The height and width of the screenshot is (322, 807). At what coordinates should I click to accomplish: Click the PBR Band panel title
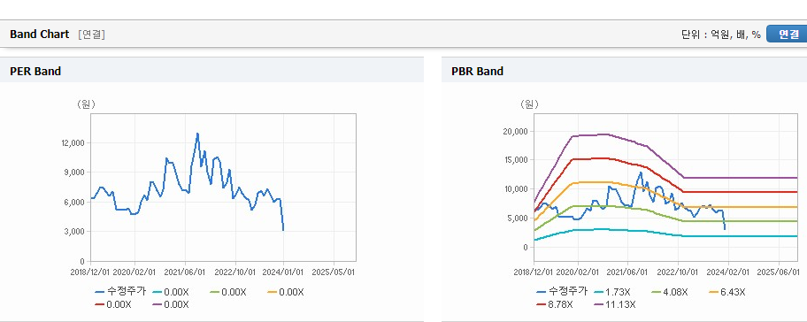click(x=478, y=72)
